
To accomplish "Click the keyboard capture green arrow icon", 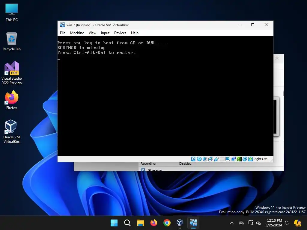I will (250, 159).
